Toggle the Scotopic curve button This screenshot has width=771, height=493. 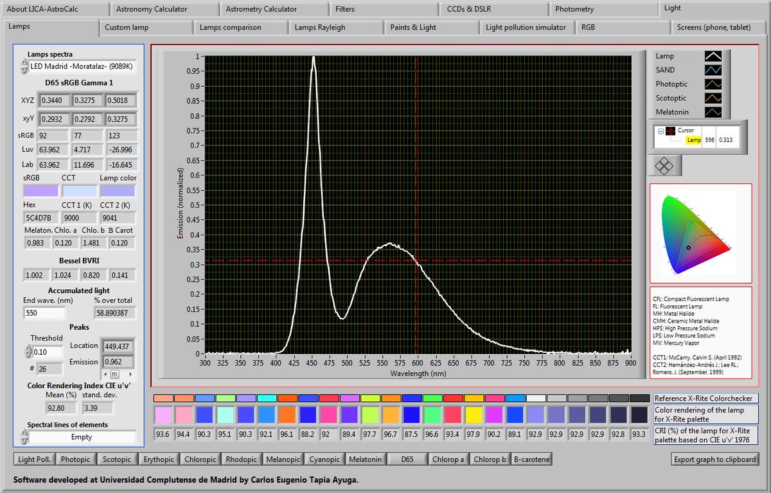click(x=117, y=459)
